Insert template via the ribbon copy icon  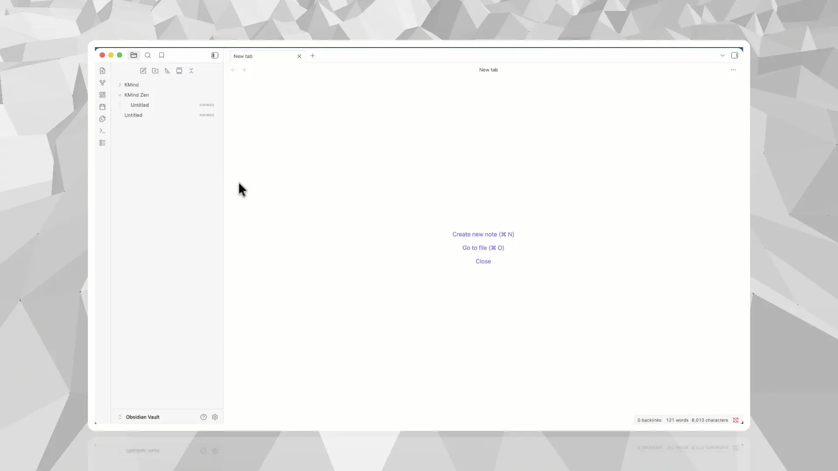click(103, 119)
